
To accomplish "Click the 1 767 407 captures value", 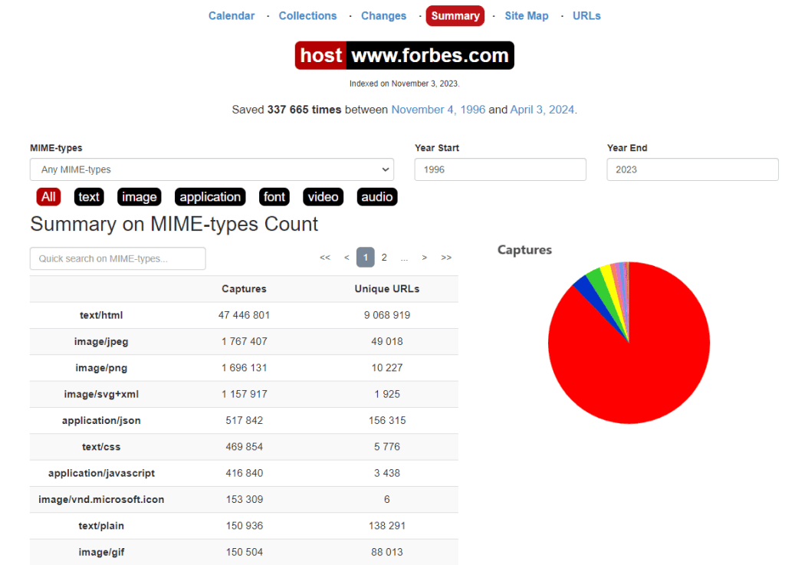I will pyautogui.click(x=245, y=342).
